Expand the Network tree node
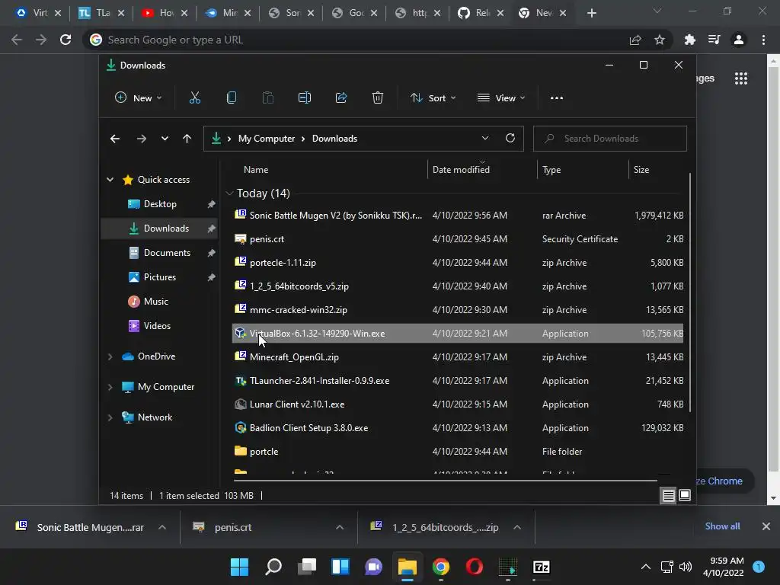Image resolution: width=780 pixels, height=585 pixels. 110,417
